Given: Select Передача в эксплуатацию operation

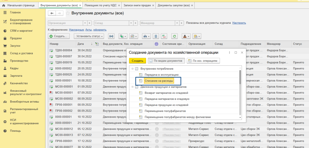Looking at the screenshot, I should pyautogui.click(x=161, y=75).
